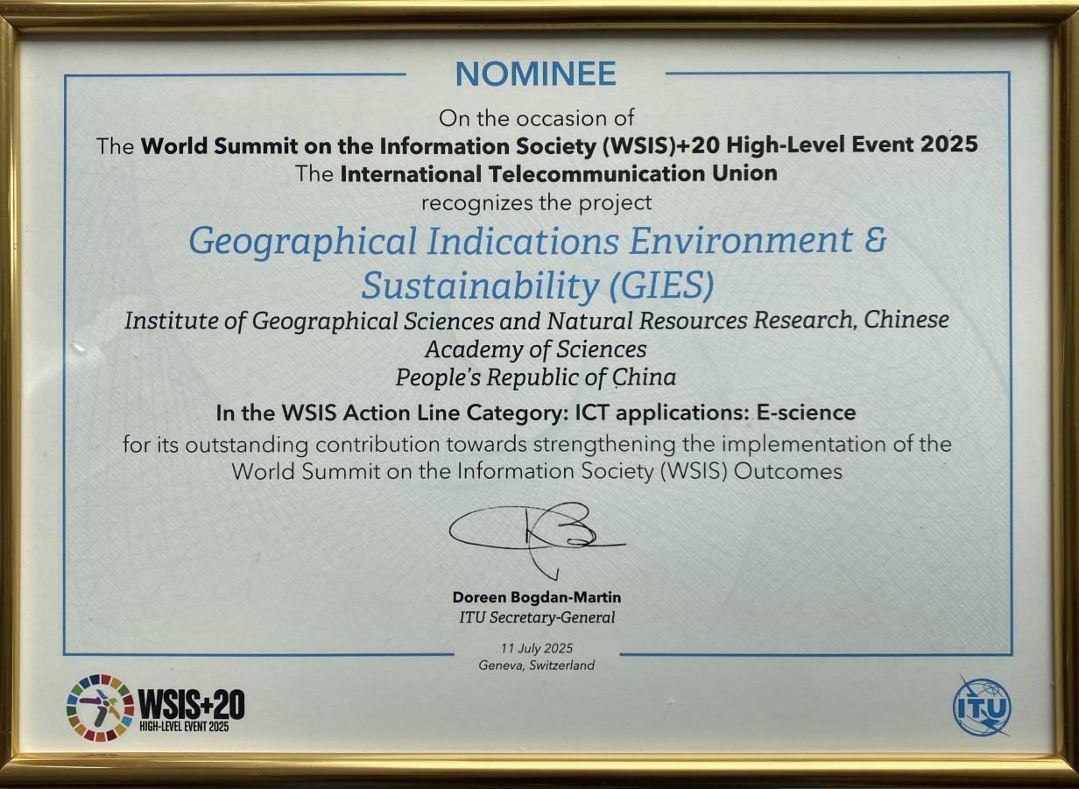Select "Geographical Indications Environment &" title line

click(538, 242)
